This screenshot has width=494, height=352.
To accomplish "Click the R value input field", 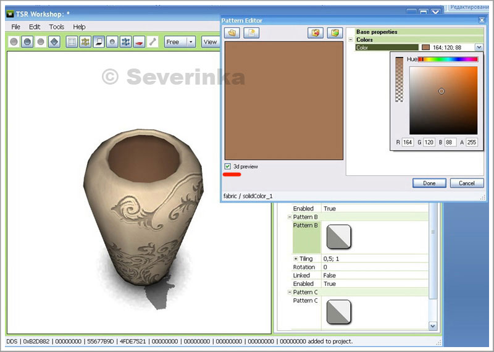I will click(408, 143).
